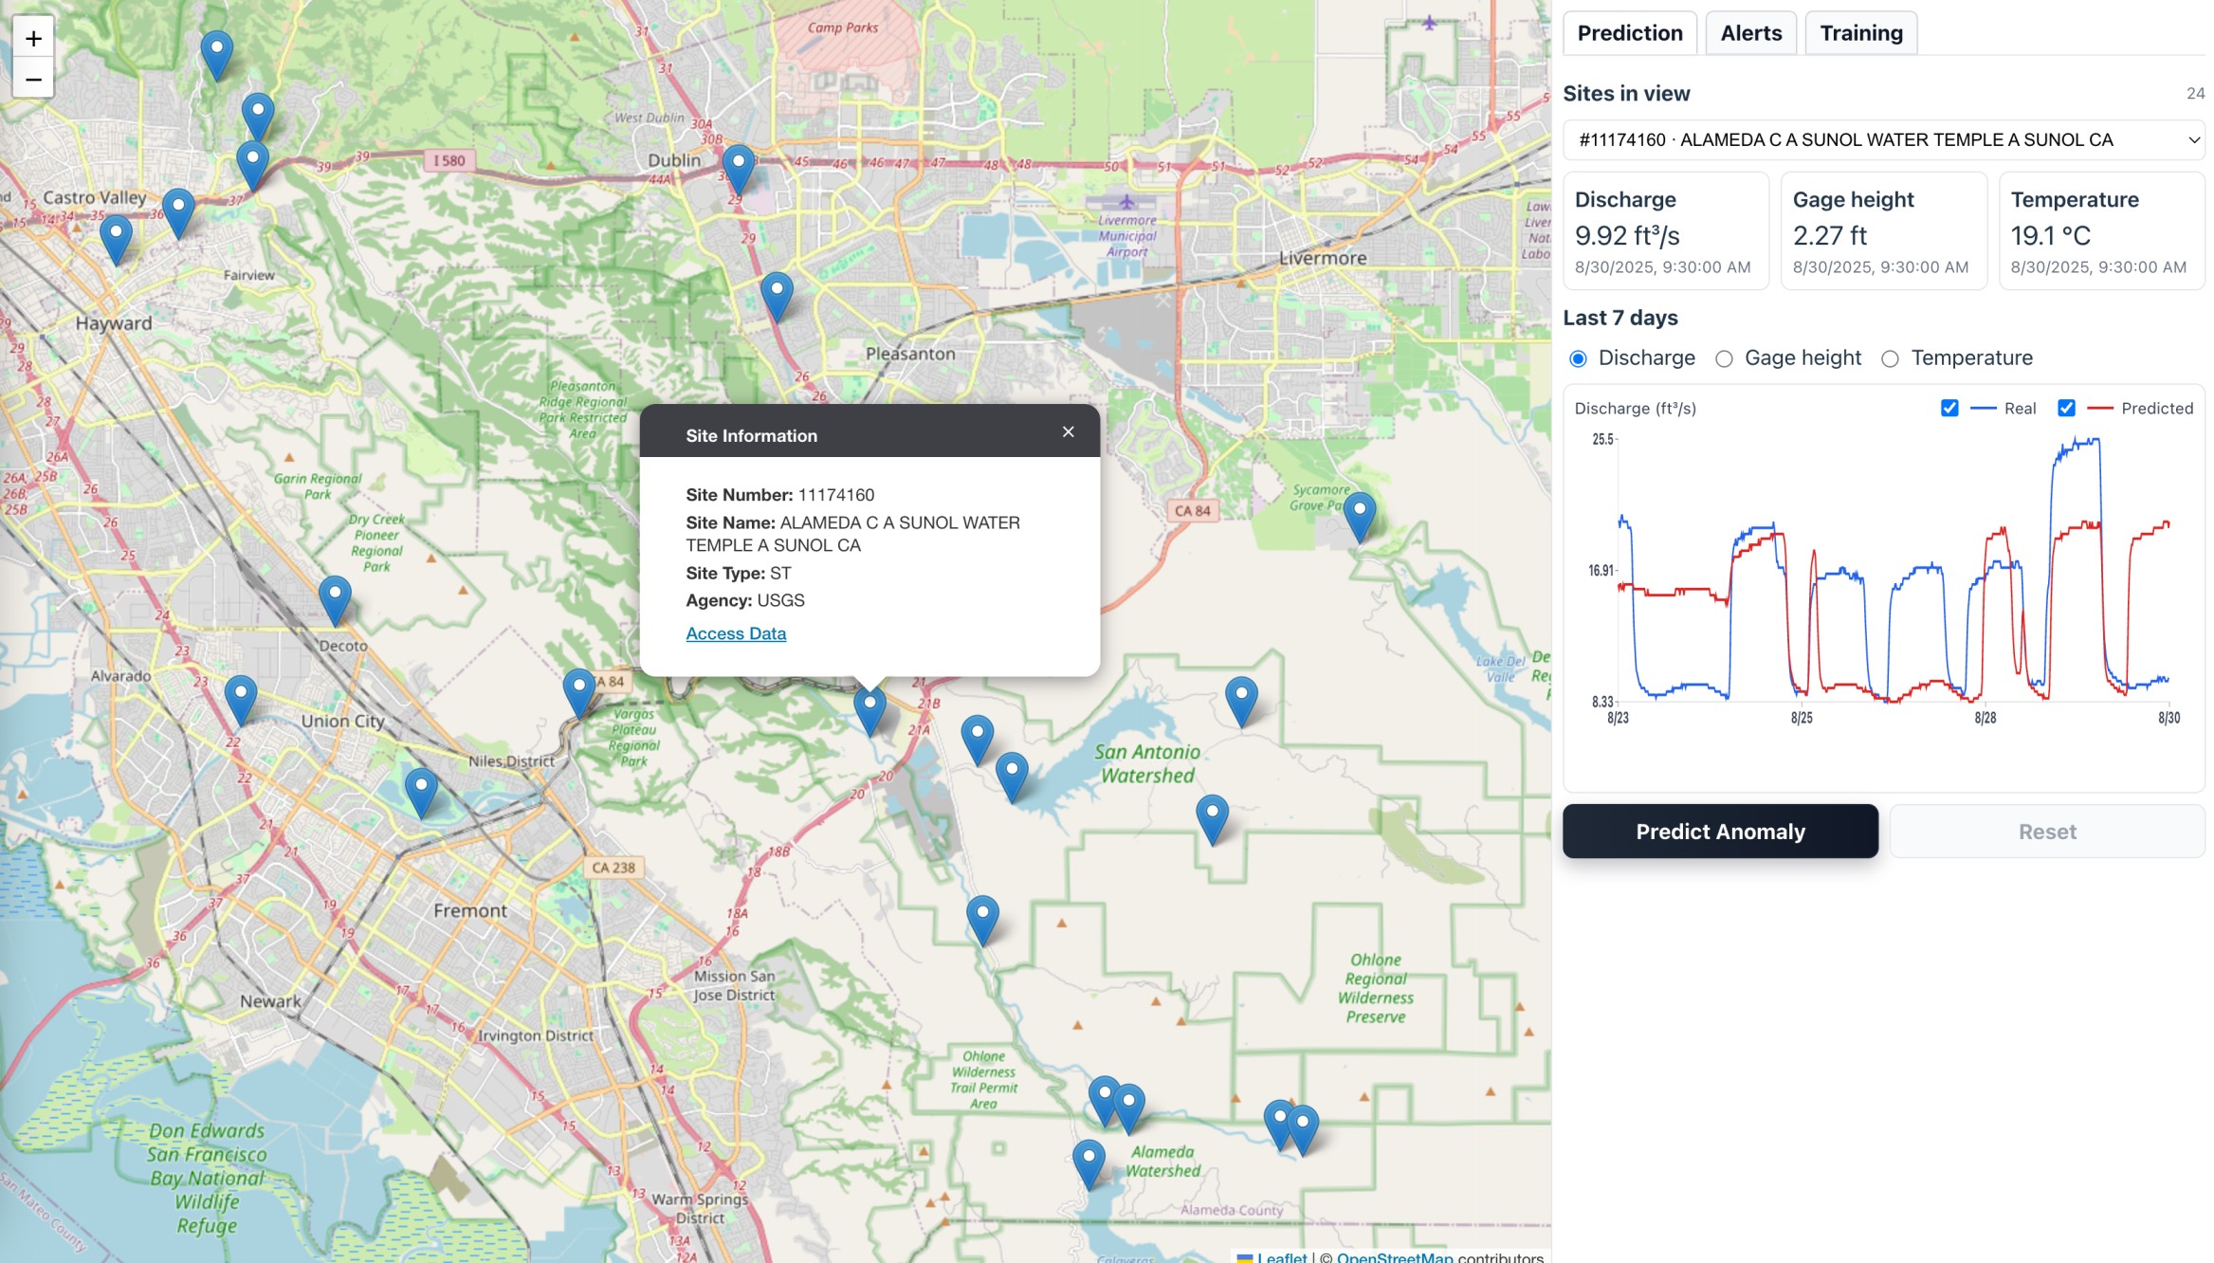
Task: Click the Predict Anomaly button
Action: click(1719, 832)
